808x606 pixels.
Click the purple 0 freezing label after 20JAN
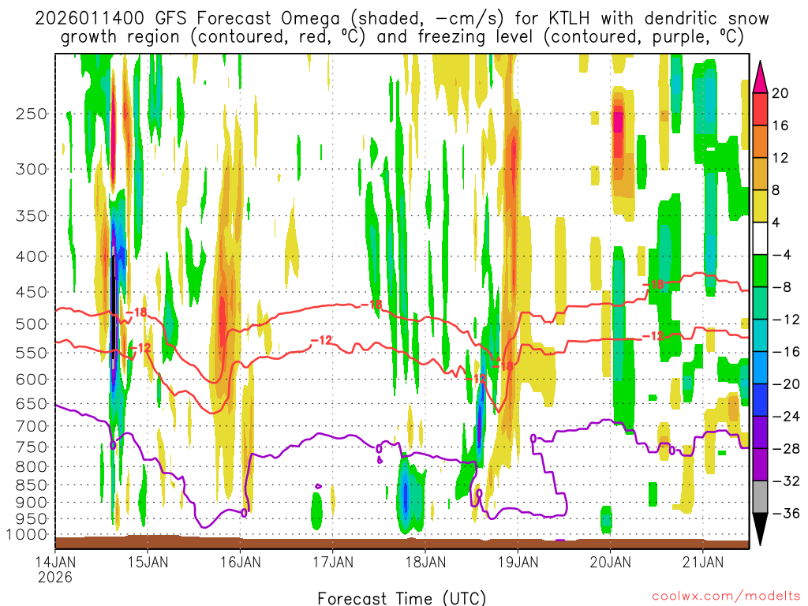[672, 451]
